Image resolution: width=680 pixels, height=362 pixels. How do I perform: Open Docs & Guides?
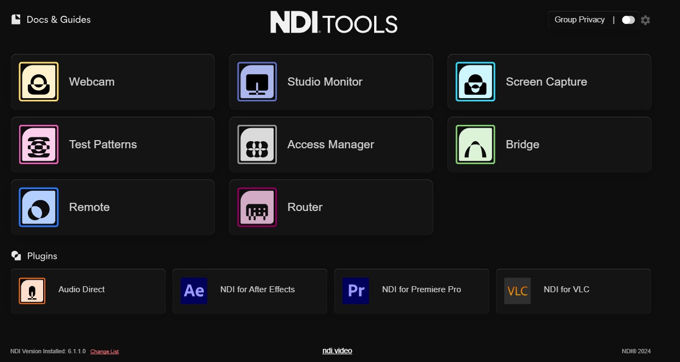click(50, 19)
